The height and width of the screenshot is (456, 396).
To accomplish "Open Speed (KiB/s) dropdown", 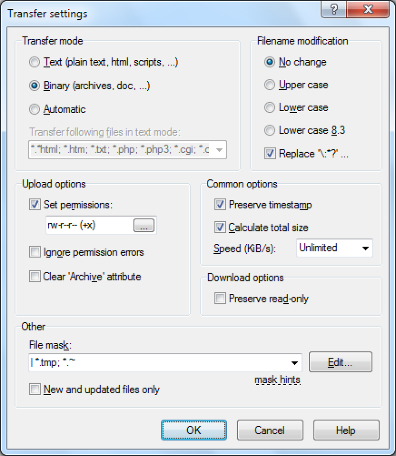I will [x=335, y=248].
